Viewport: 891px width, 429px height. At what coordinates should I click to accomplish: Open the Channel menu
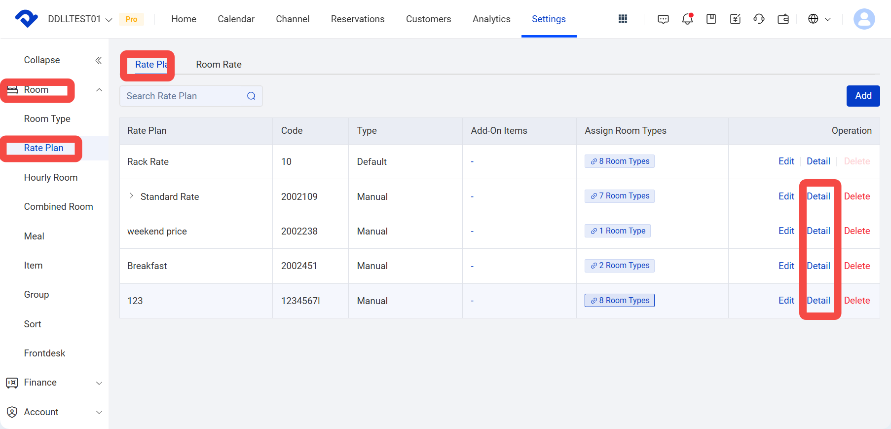pos(293,19)
